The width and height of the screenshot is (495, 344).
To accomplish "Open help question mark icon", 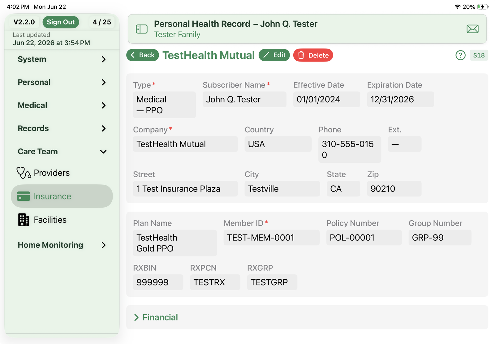I will click(460, 55).
